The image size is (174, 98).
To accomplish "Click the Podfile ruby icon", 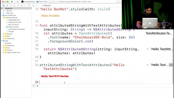I will pos(5,43).
